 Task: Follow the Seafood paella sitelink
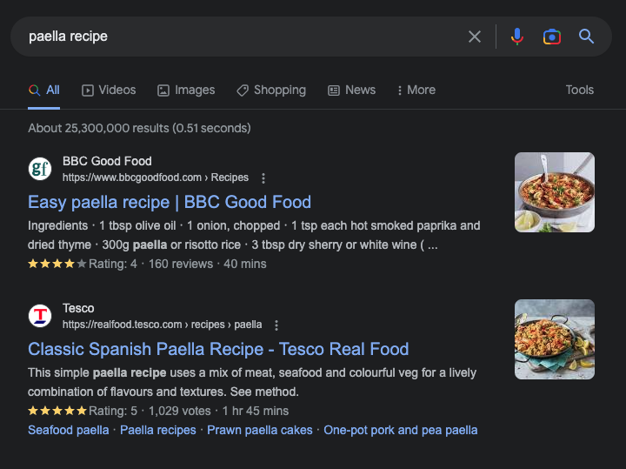point(69,430)
